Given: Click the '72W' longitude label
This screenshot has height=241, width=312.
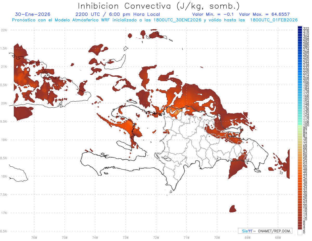Looking at the screenshot, I should tap(156, 237).
